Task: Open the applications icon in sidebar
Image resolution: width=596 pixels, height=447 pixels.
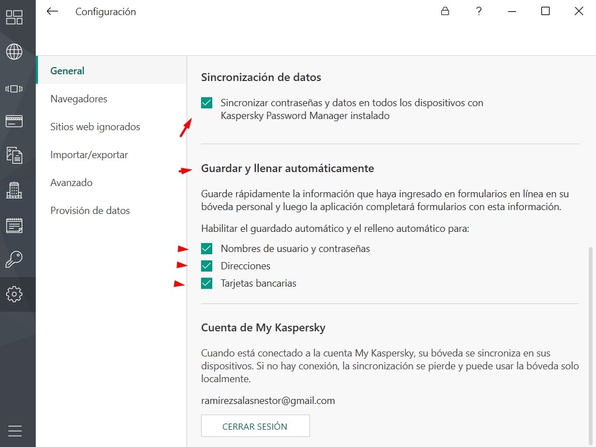Action: click(14, 89)
